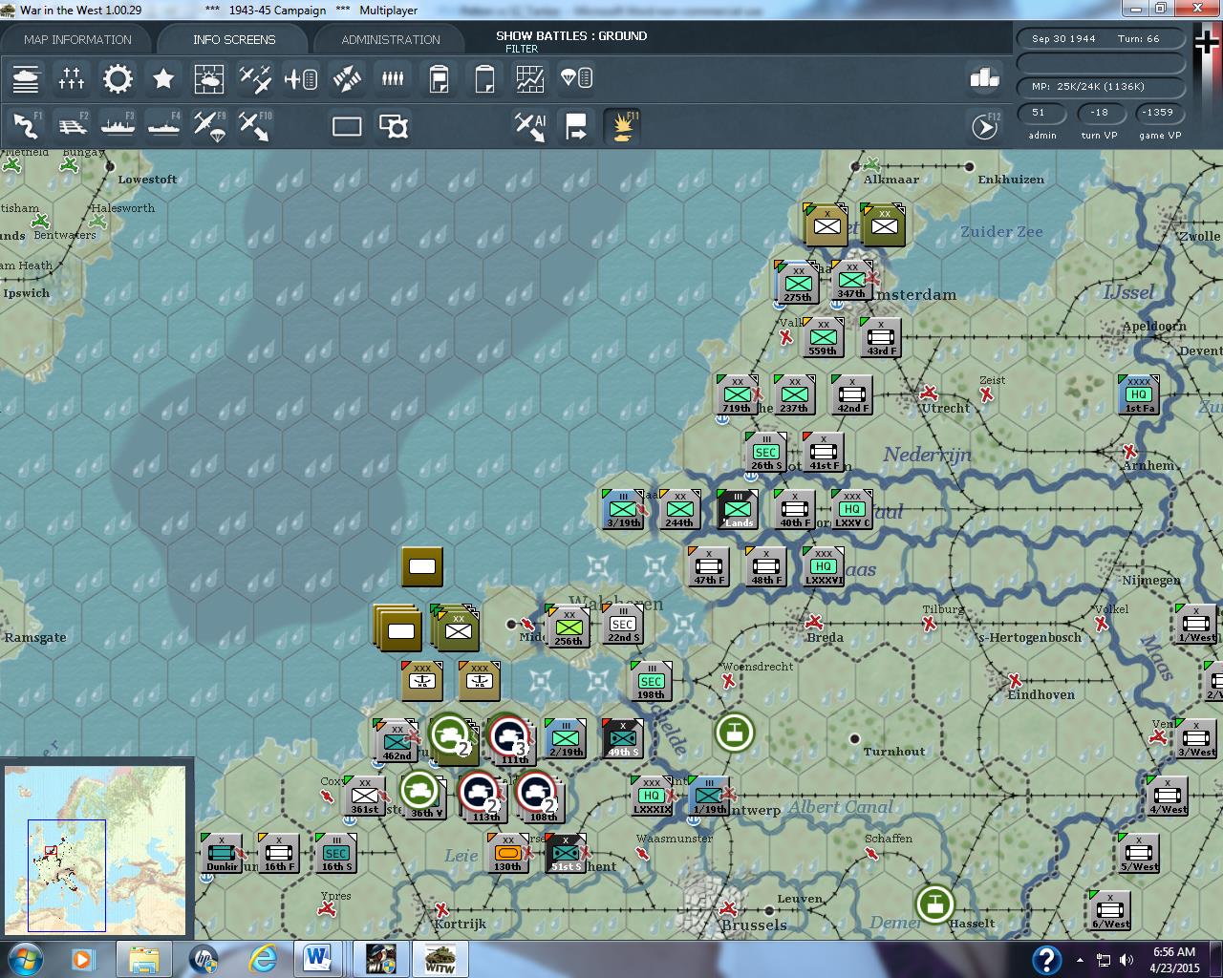Select the 559th division counter
1223x978 pixels.
[x=823, y=337]
